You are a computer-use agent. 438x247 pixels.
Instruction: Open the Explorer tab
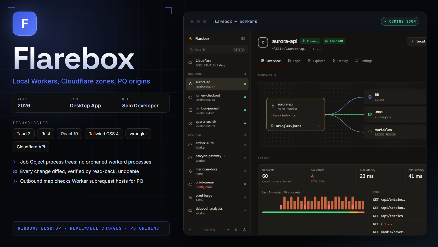(316, 61)
